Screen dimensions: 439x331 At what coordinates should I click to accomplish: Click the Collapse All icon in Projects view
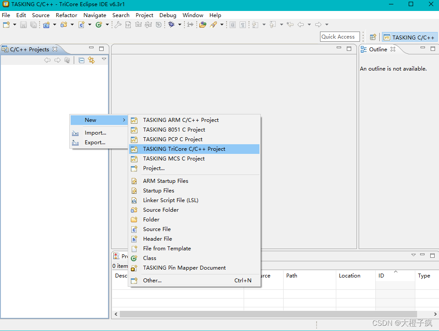point(82,60)
